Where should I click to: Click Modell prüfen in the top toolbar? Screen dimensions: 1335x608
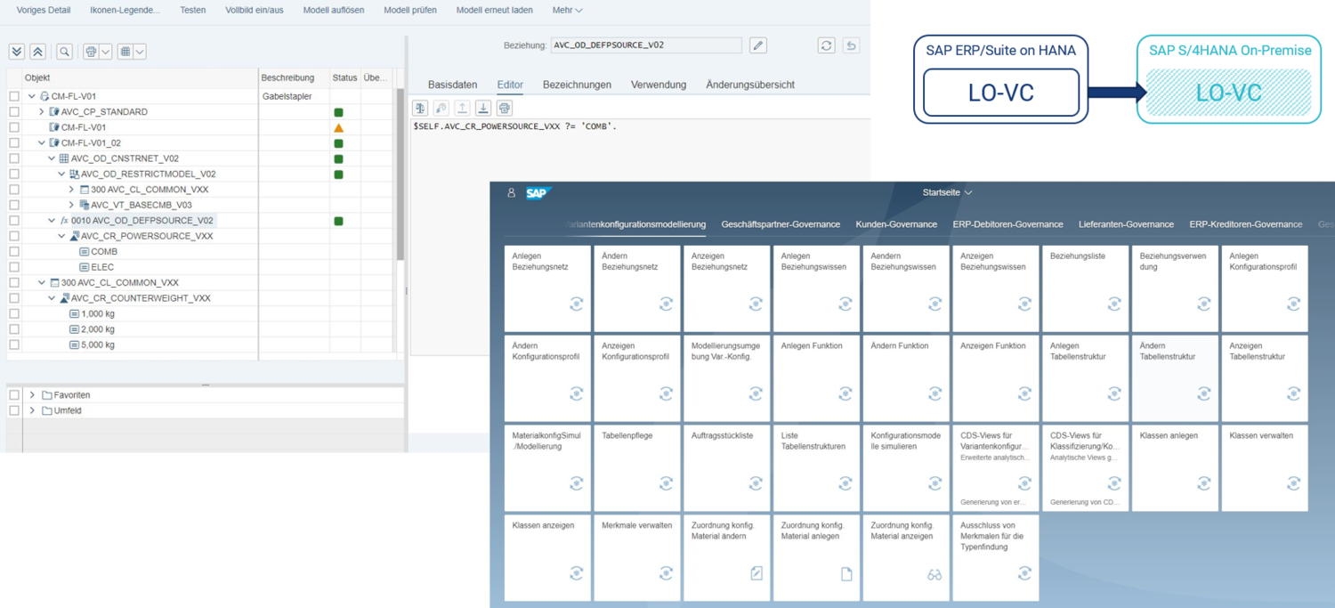(410, 11)
